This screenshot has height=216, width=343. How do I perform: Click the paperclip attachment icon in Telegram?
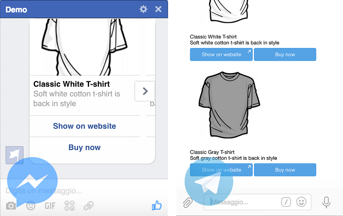point(188,202)
